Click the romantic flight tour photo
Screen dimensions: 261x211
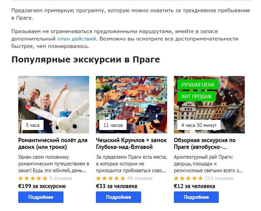pos(54,105)
